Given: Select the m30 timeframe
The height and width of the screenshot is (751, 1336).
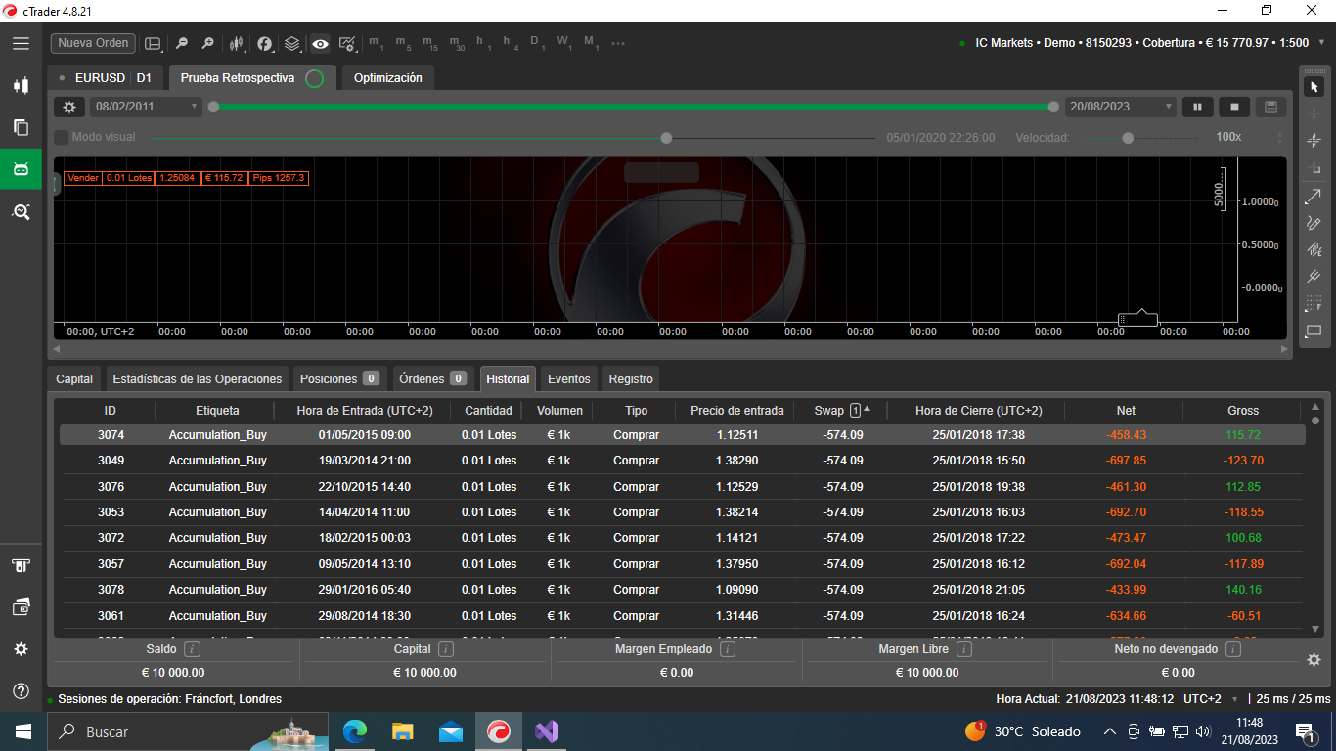Looking at the screenshot, I should 457,43.
